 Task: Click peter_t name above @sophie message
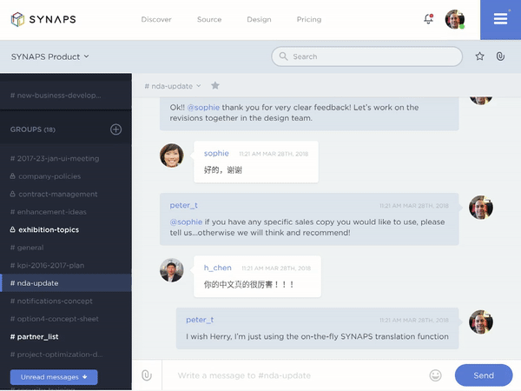(184, 205)
